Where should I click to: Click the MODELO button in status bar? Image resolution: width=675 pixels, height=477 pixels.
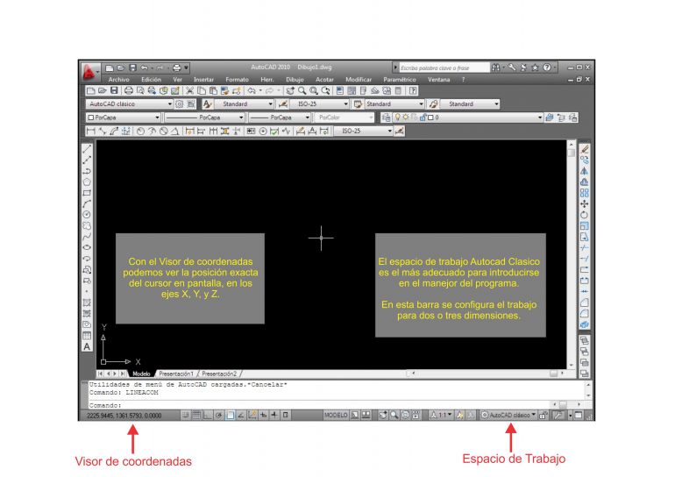click(336, 415)
